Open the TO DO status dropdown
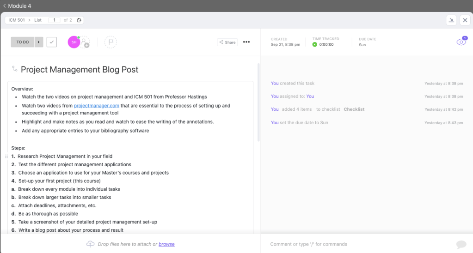This screenshot has height=253, width=473. [23, 42]
